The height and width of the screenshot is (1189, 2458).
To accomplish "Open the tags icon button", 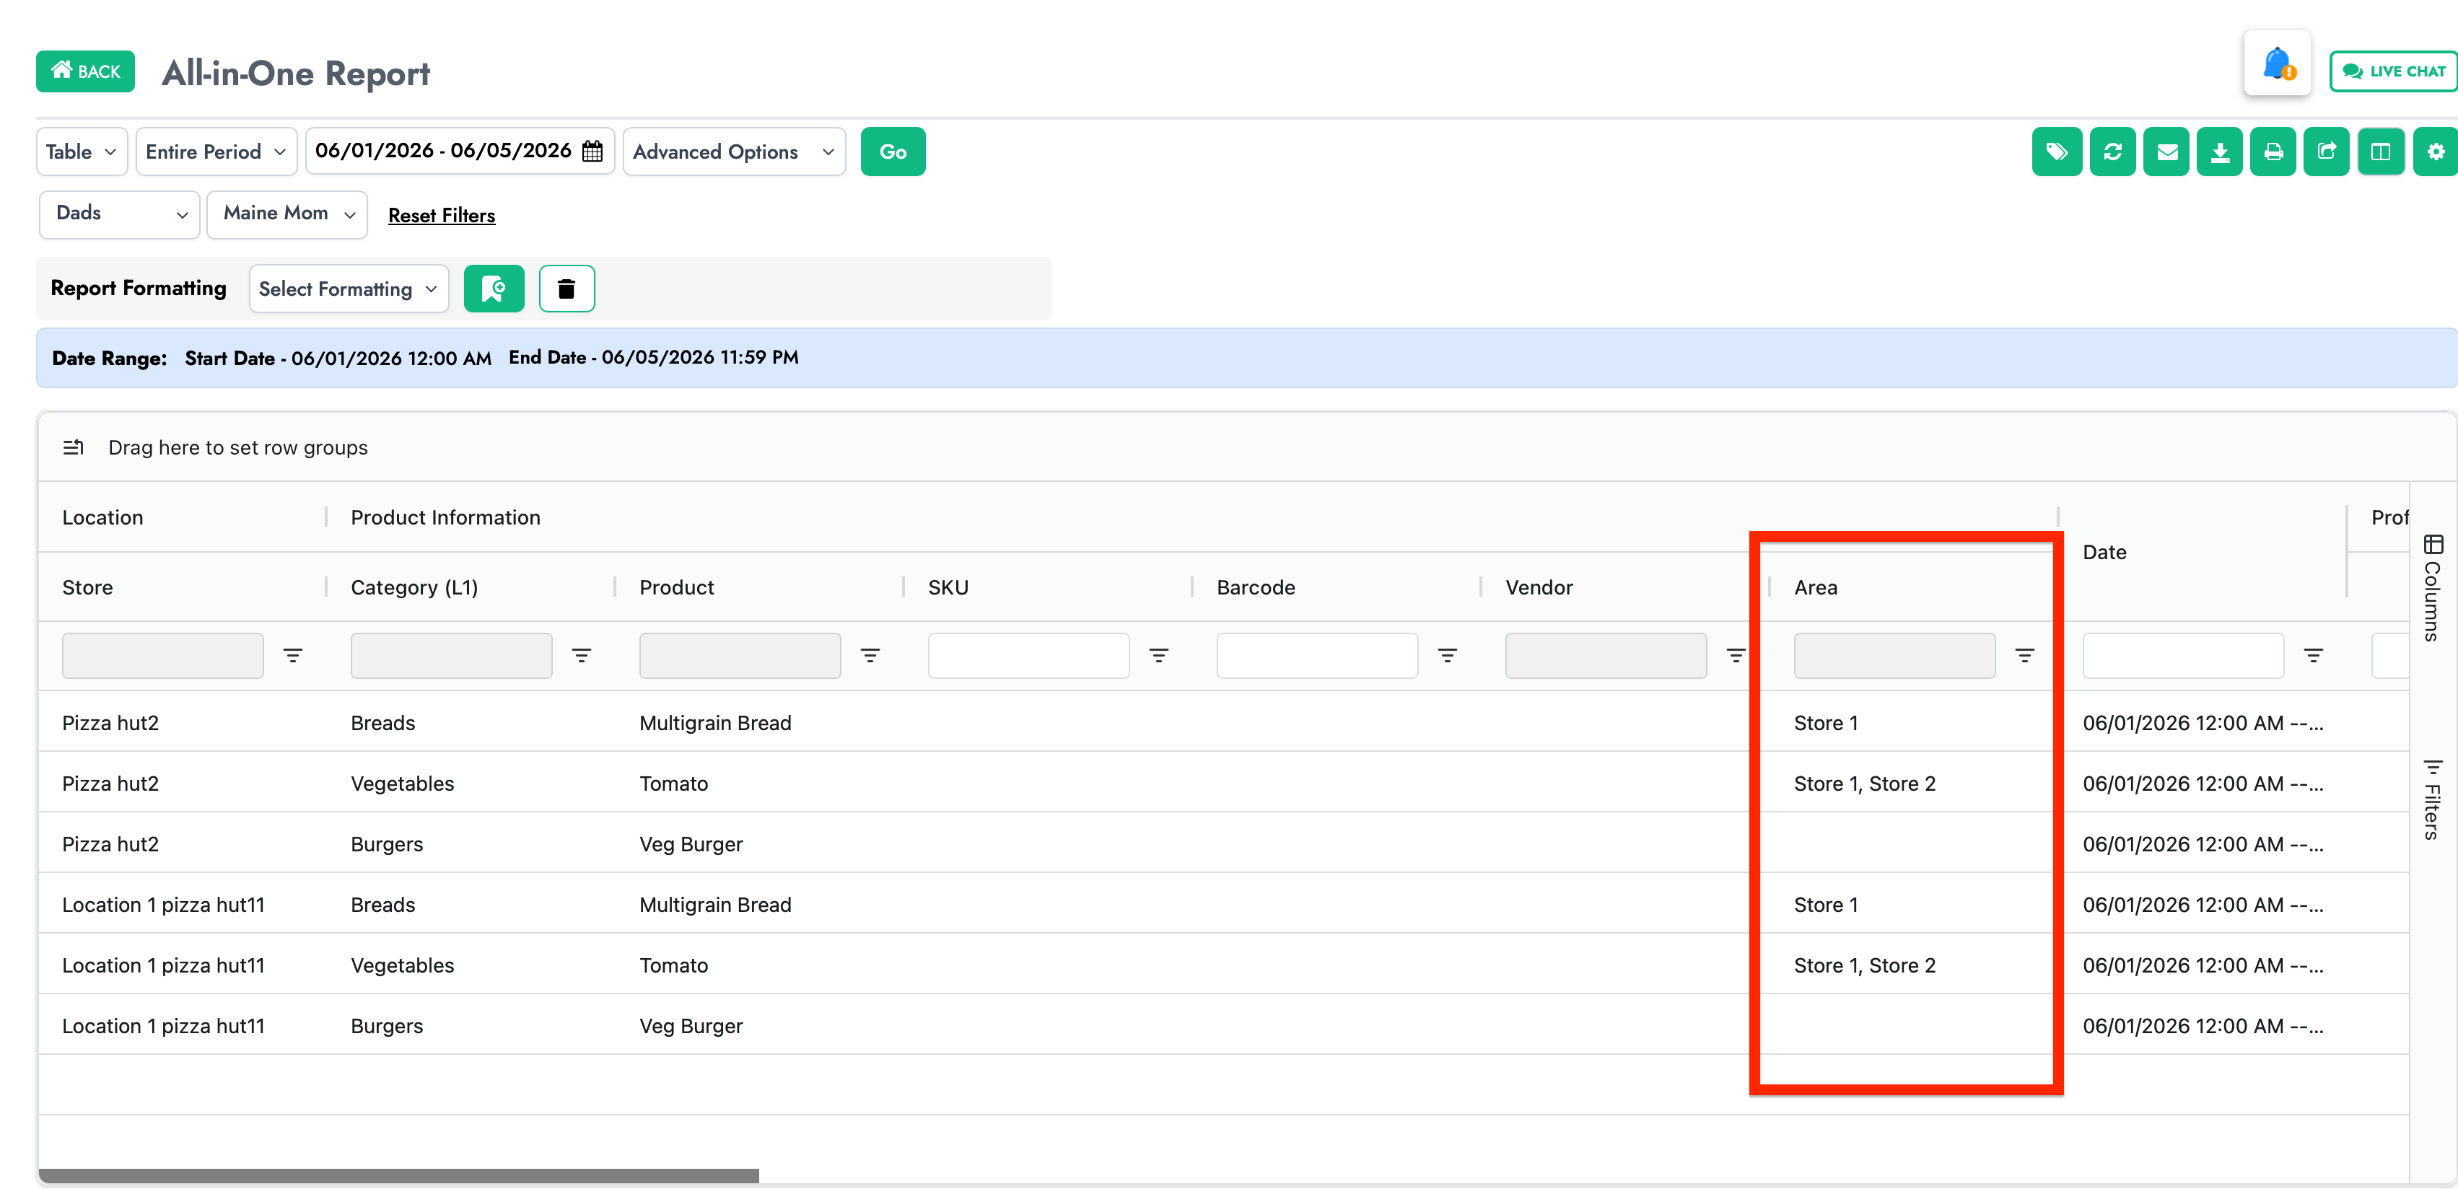I will [x=2056, y=152].
